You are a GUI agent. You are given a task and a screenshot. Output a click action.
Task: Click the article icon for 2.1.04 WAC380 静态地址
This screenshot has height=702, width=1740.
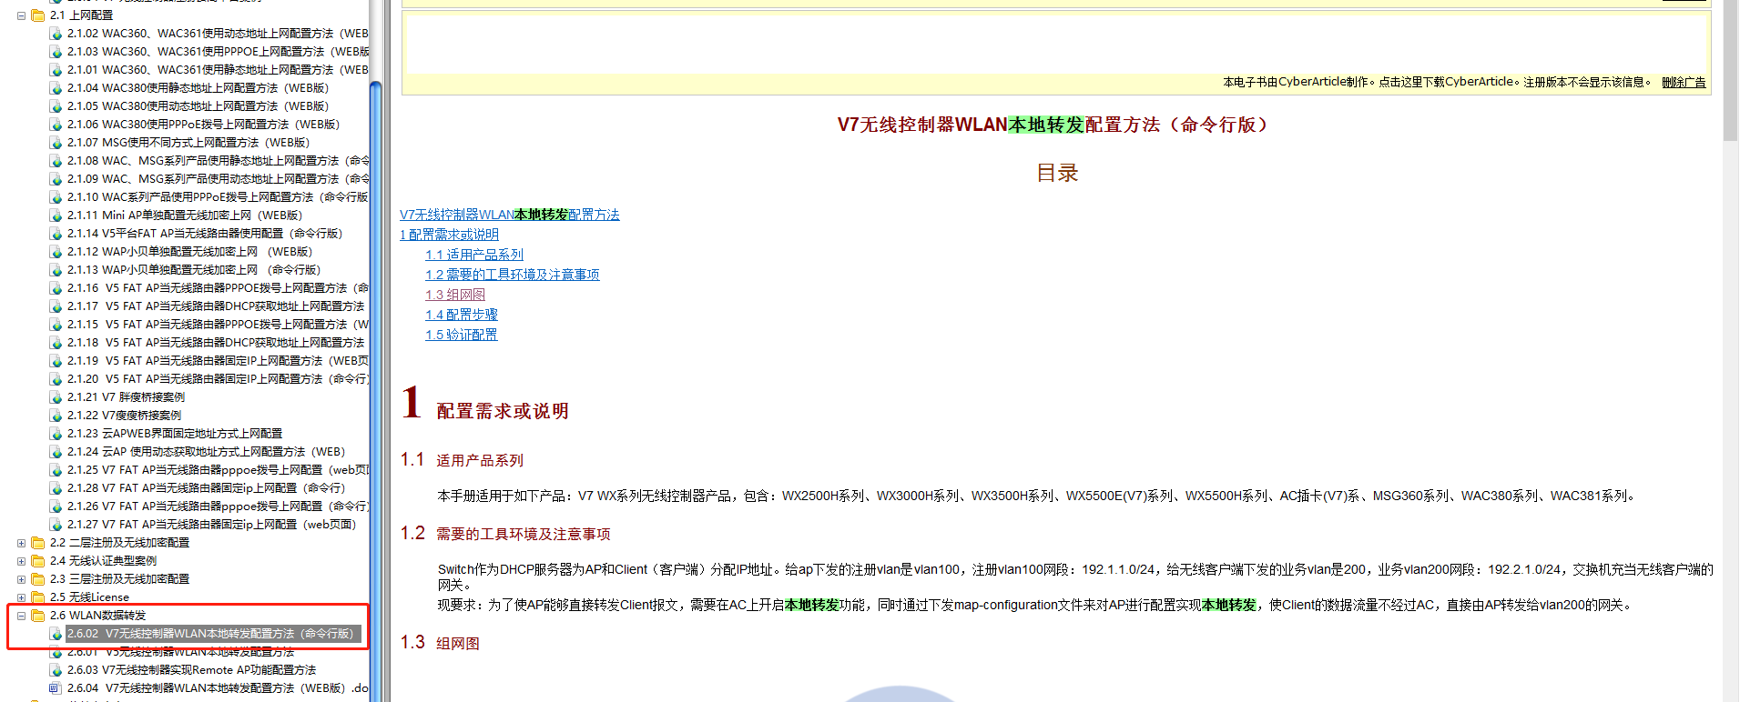click(56, 88)
